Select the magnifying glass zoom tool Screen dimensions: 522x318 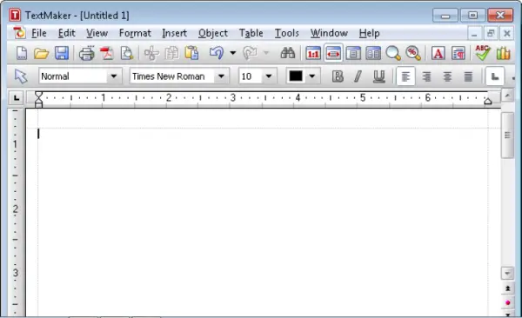(x=393, y=53)
